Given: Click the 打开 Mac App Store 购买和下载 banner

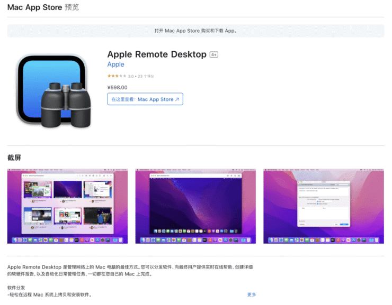Looking at the screenshot, I should (196, 31).
